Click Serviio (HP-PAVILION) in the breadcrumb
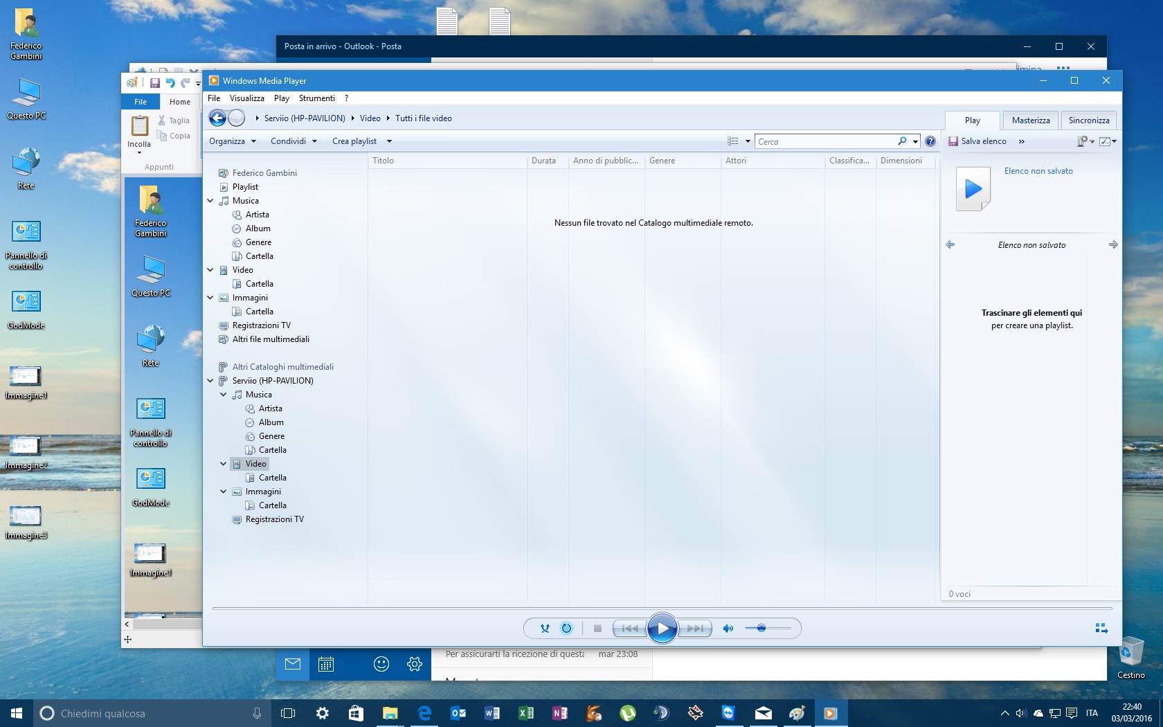 305,118
